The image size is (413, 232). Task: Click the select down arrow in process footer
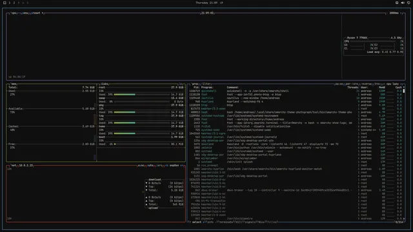tap(203, 222)
